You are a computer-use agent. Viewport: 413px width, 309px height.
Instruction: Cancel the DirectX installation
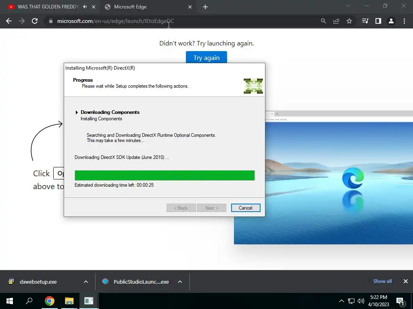pyautogui.click(x=246, y=208)
